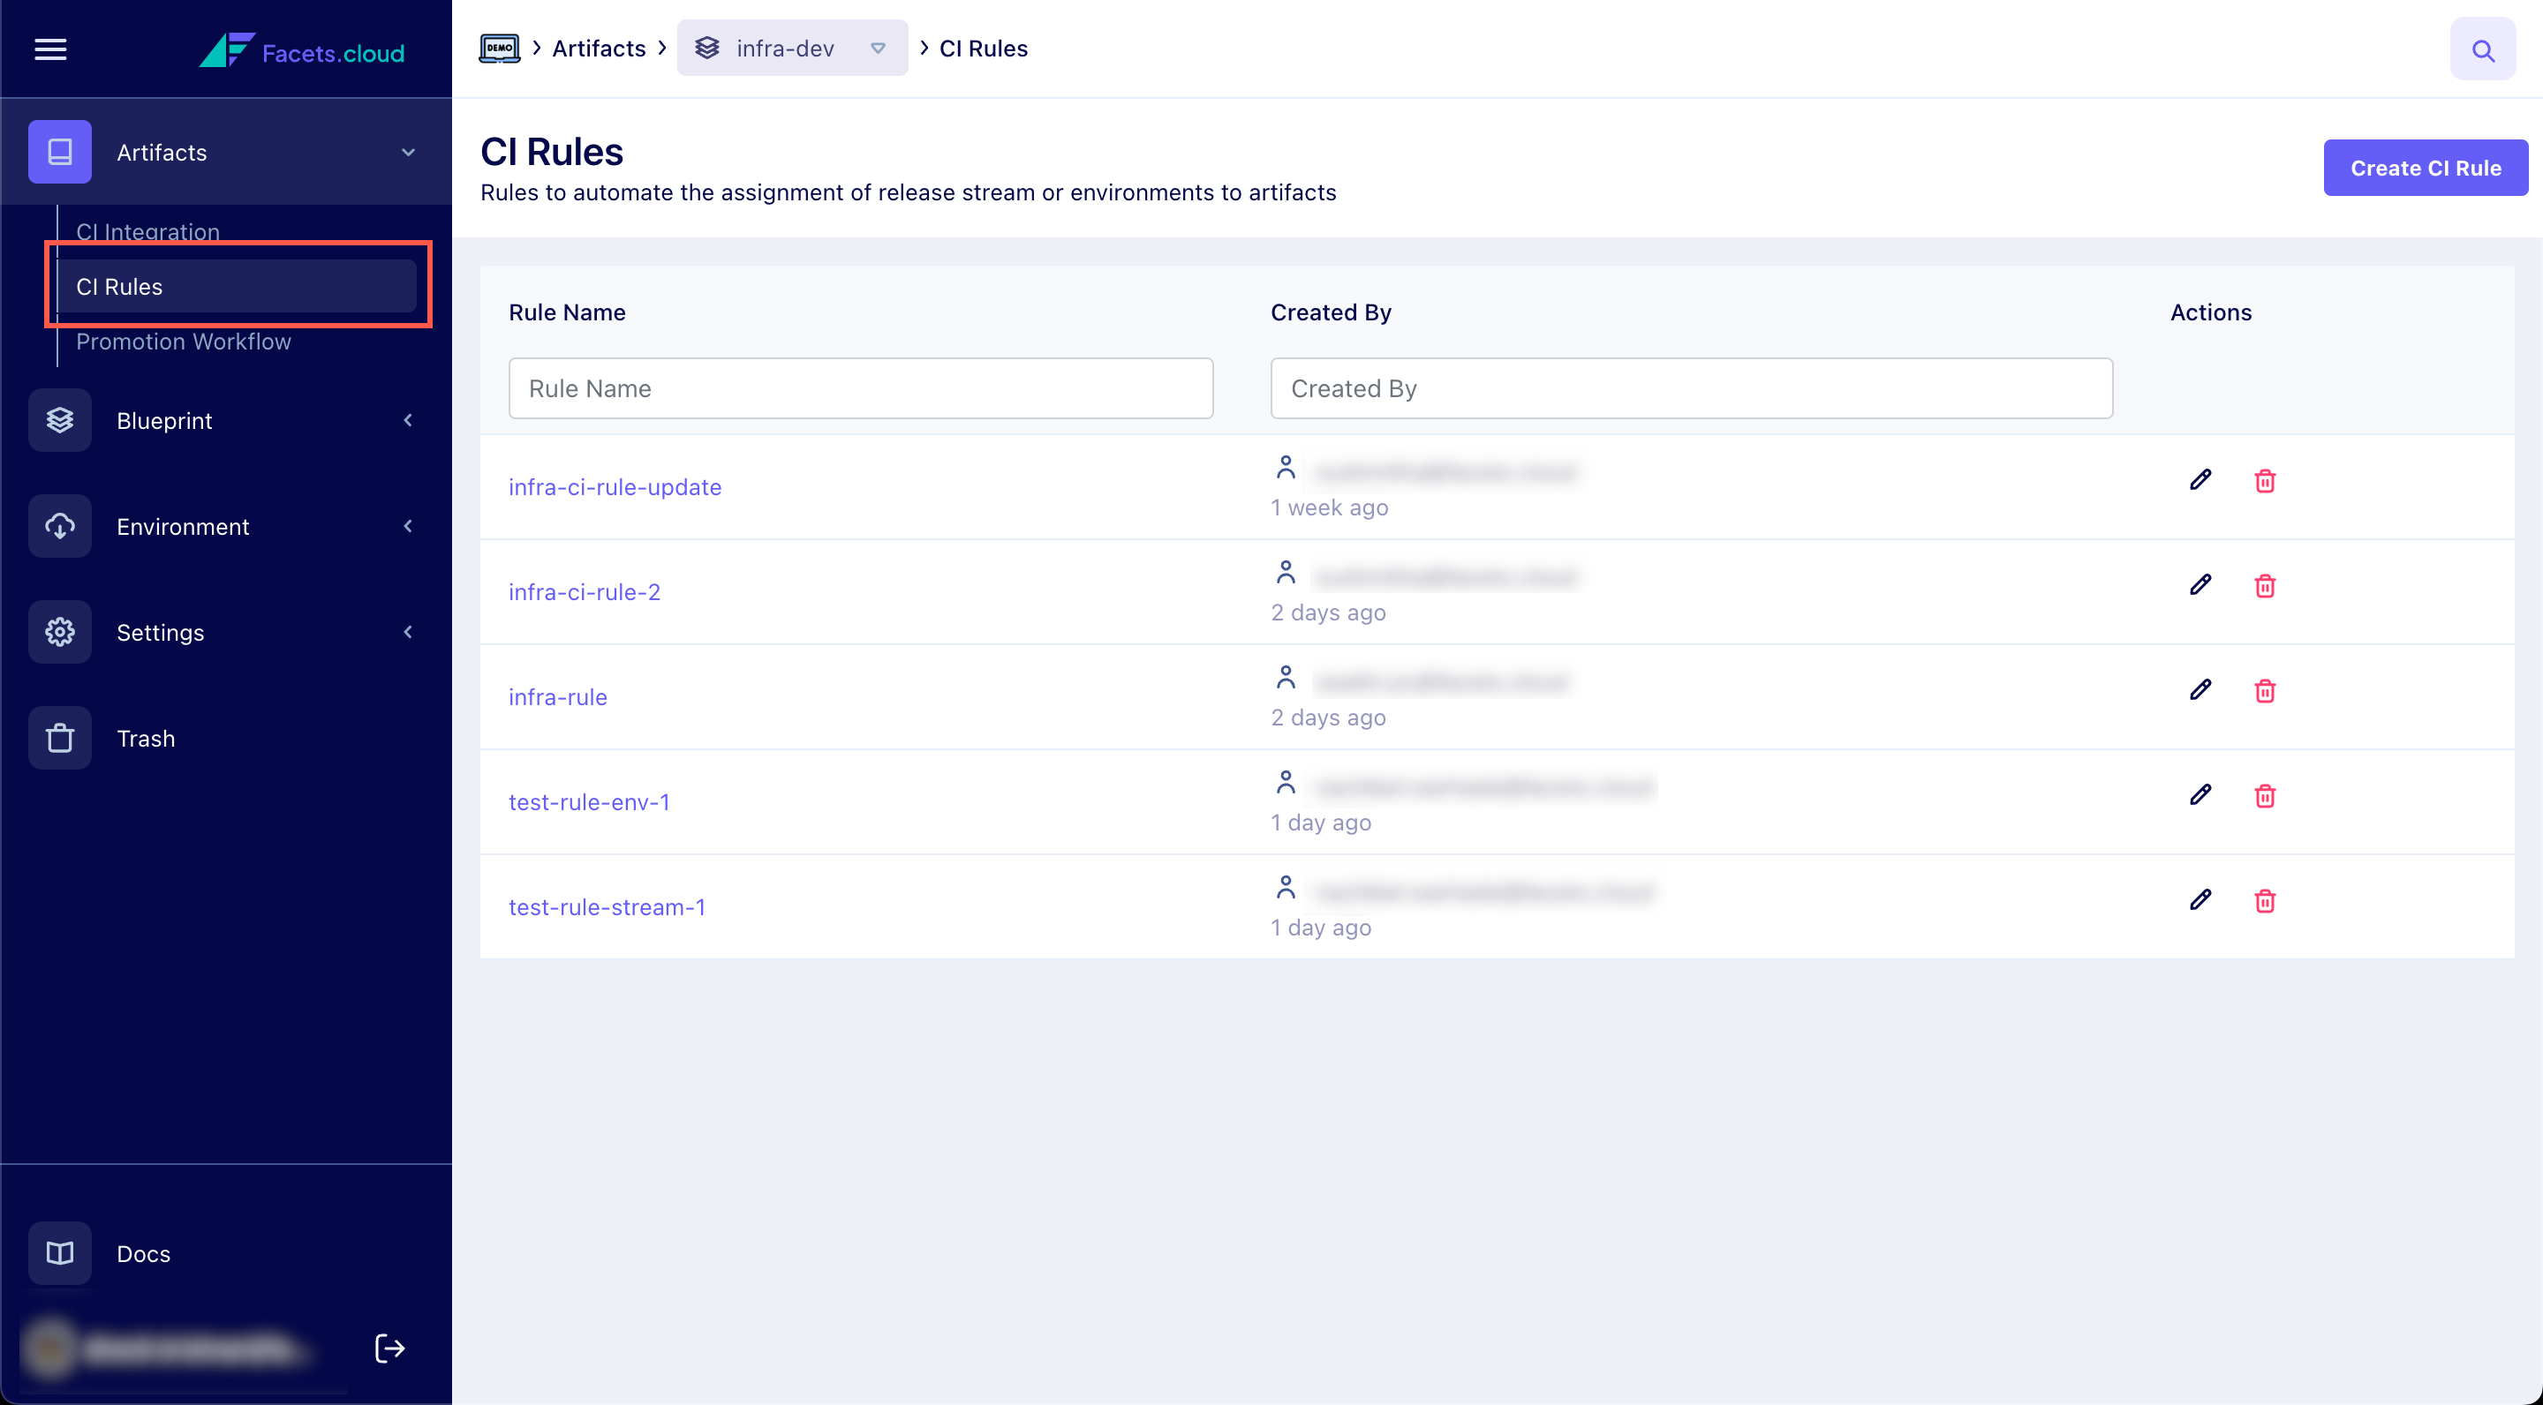The width and height of the screenshot is (2543, 1405).
Task: Expand the Blueprint sidebar section
Action: [408, 420]
